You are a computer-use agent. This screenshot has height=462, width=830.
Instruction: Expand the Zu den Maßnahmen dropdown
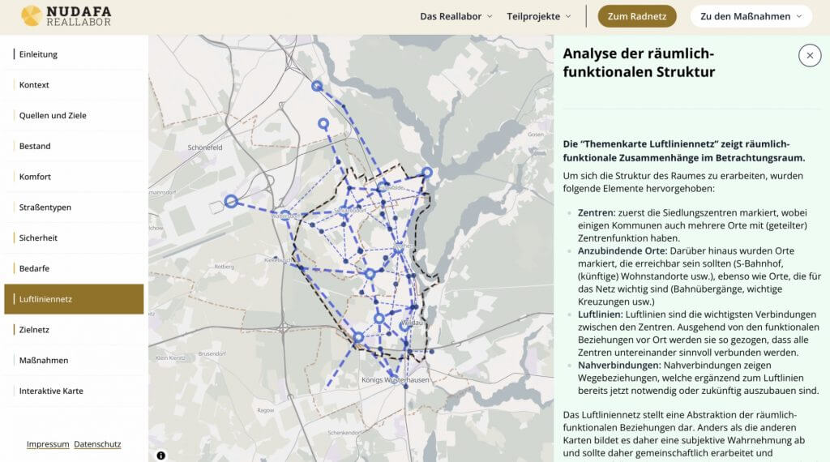coord(751,16)
